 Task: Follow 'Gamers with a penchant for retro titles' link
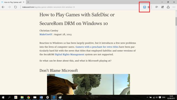point(97,47)
